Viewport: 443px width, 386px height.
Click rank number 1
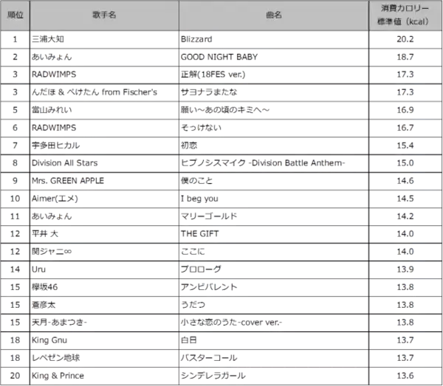(15, 39)
